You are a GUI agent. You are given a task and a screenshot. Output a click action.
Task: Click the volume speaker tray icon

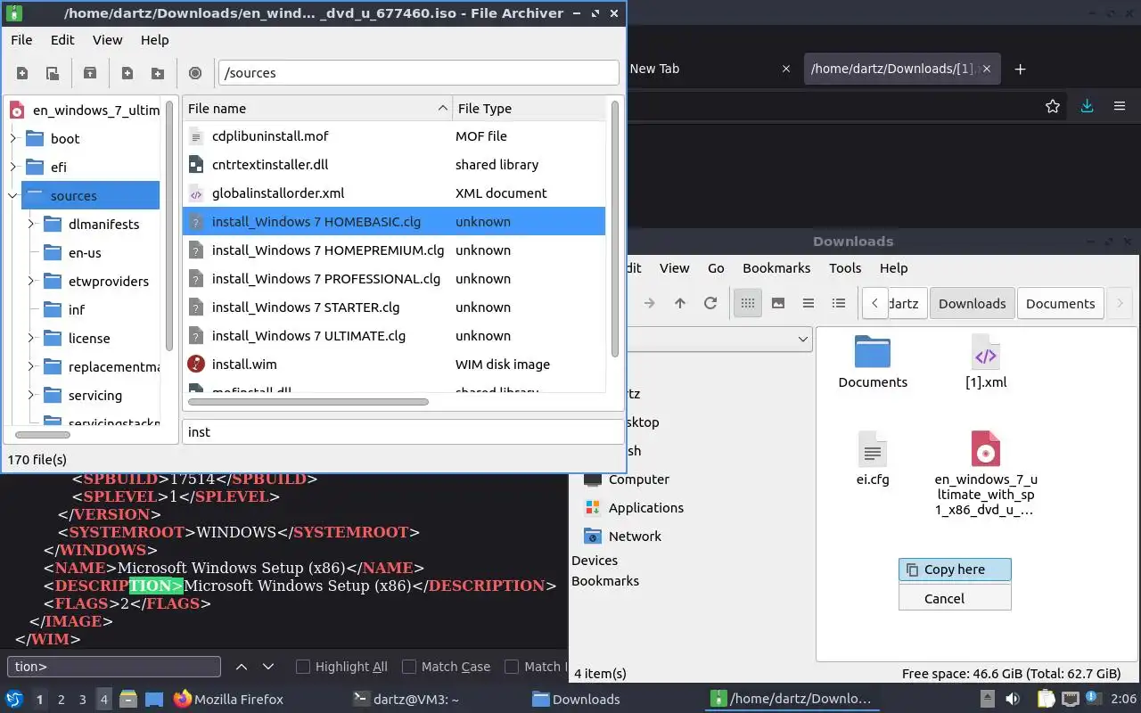pyautogui.click(x=1014, y=699)
